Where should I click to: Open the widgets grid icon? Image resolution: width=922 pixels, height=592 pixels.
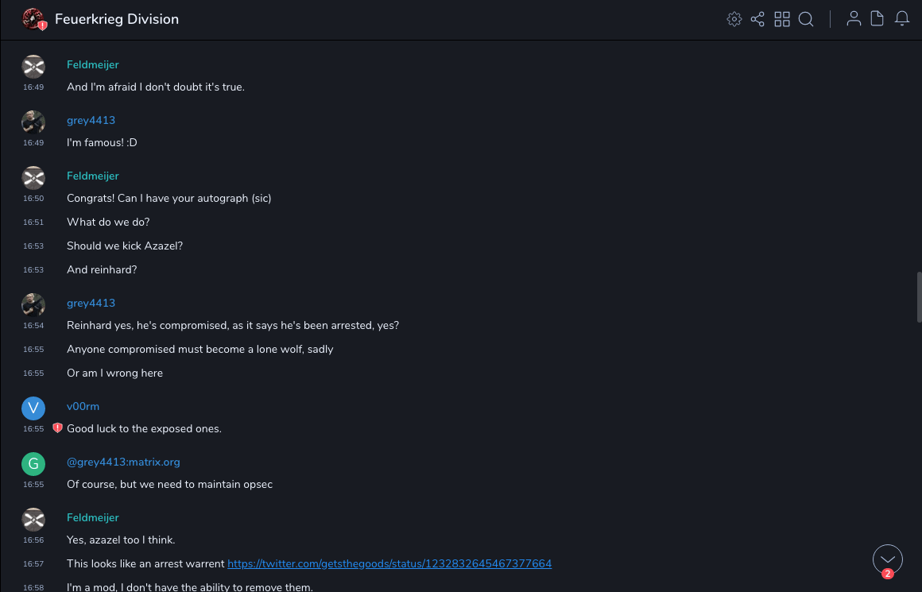[x=782, y=19]
